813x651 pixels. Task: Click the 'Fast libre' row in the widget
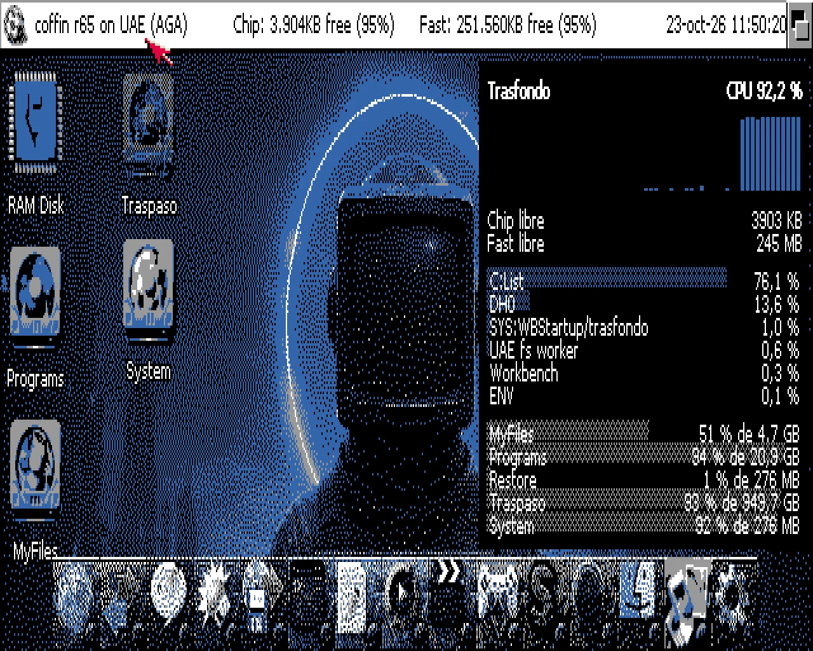[644, 243]
